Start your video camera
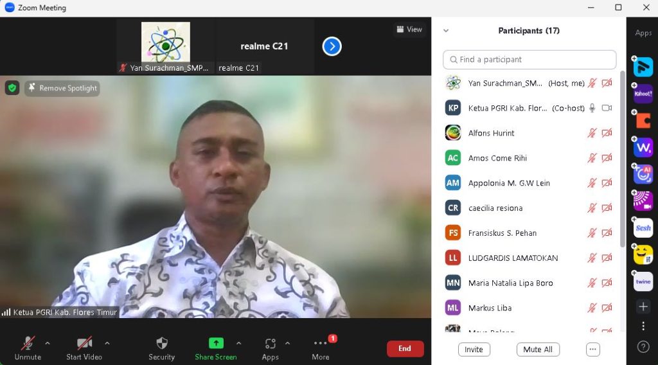The width and height of the screenshot is (658, 365). 84,348
